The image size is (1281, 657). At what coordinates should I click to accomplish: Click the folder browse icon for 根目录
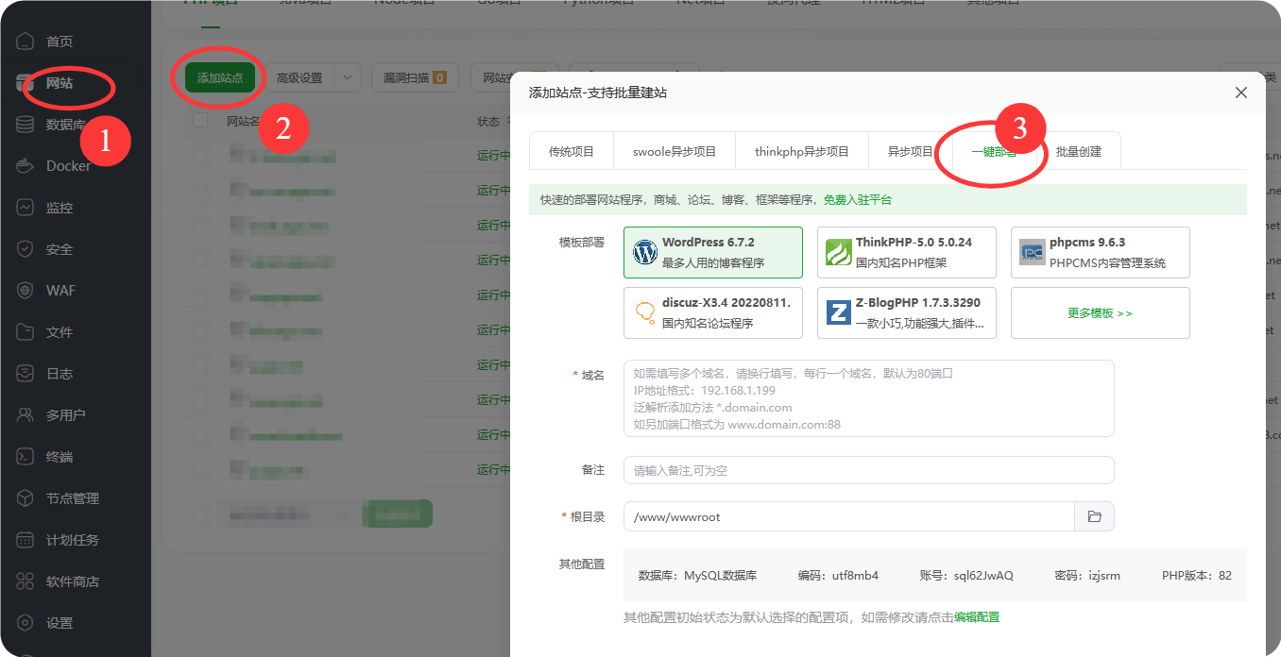(1094, 516)
